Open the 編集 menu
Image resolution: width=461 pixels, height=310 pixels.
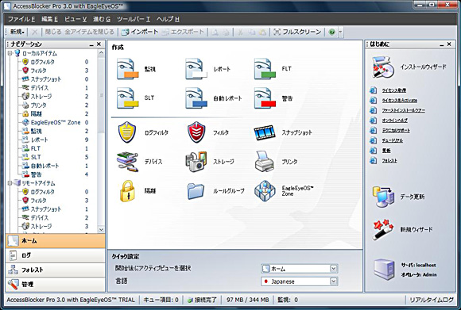click(49, 19)
